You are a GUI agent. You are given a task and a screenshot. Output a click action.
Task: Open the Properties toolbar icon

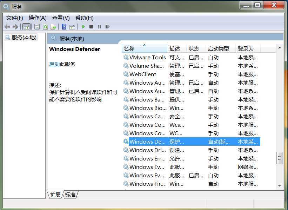[37, 27]
